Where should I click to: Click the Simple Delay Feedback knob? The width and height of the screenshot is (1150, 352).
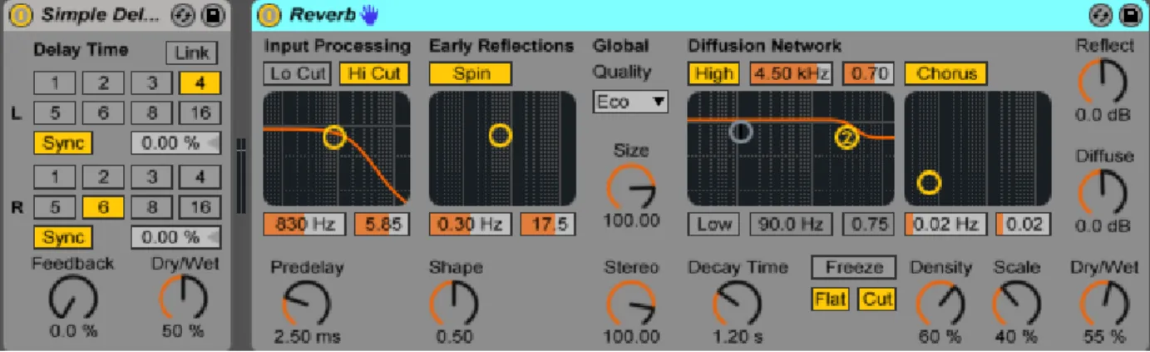(x=73, y=298)
